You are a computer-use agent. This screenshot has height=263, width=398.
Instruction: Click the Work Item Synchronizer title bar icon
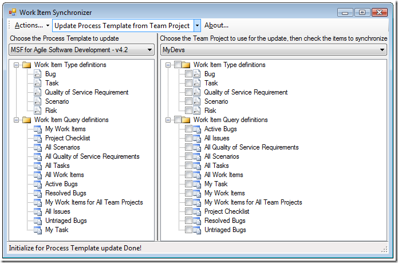(13, 12)
